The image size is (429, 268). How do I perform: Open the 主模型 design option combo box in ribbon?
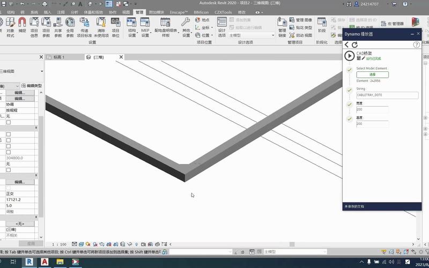252,35
